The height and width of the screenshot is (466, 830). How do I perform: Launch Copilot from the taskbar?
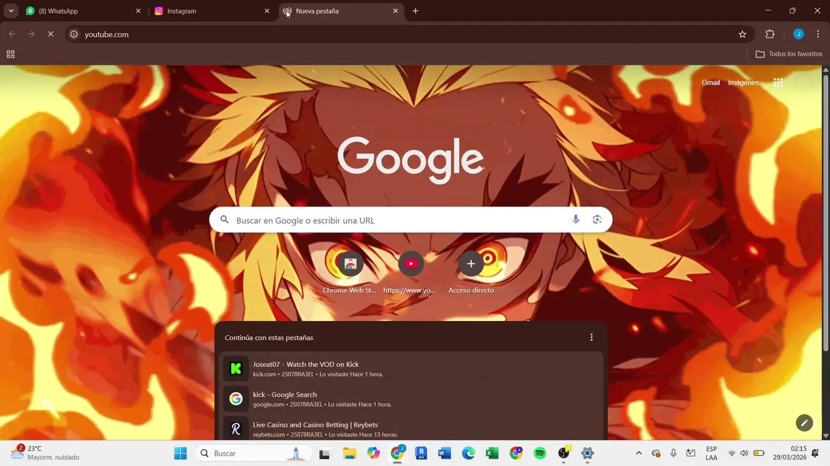click(x=373, y=454)
